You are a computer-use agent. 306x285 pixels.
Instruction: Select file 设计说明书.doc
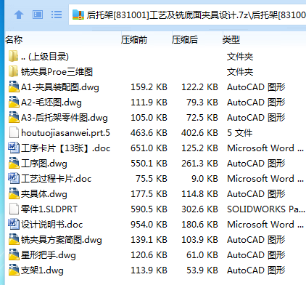point(51,225)
